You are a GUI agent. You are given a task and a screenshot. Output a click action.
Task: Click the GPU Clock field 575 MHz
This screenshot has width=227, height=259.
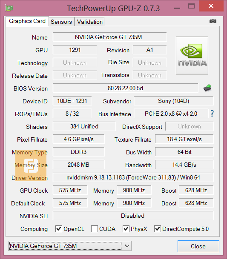(x=70, y=190)
